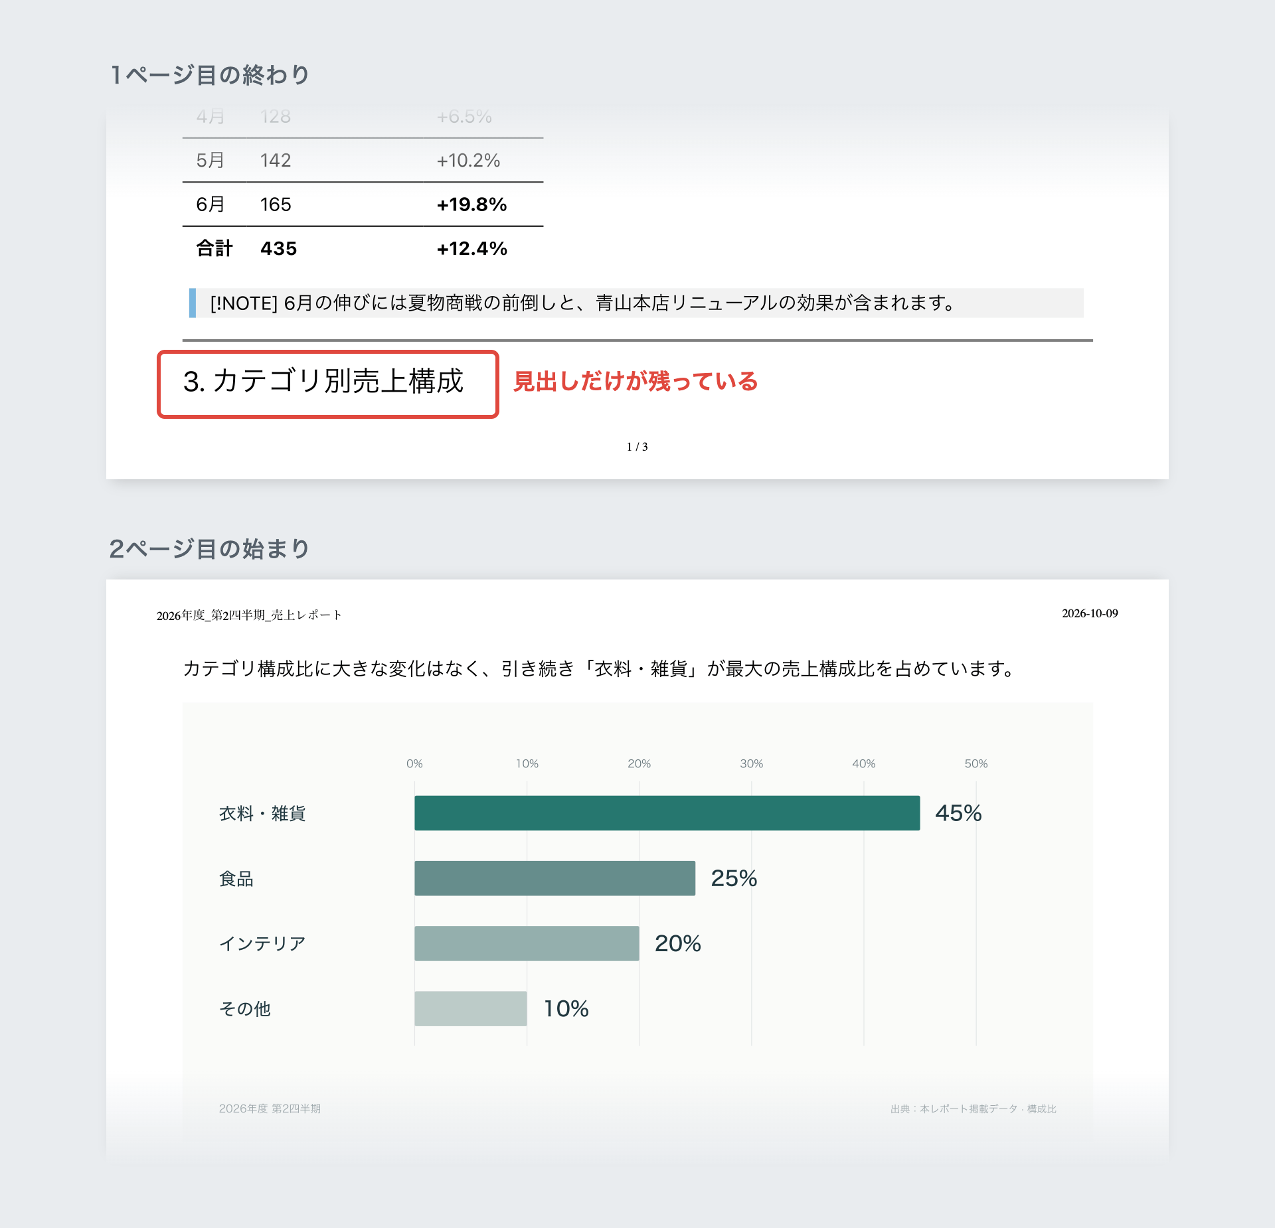Click the '食品' chart label
The width and height of the screenshot is (1275, 1228).
click(236, 879)
